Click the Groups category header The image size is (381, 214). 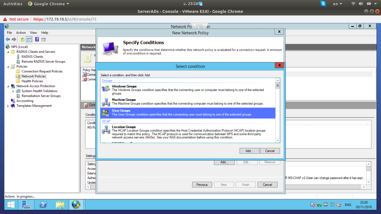tap(107, 81)
